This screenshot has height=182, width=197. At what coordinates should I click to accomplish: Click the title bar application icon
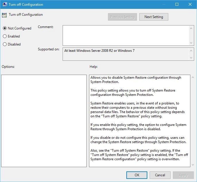(x=5, y=4)
